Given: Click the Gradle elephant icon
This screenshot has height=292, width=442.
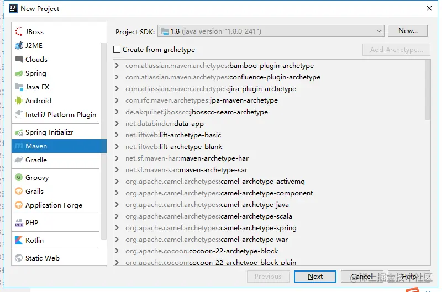Looking at the screenshot, I should [x=19, y=160].
